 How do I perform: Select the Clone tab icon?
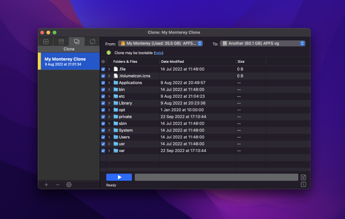(x=76, y=41)
